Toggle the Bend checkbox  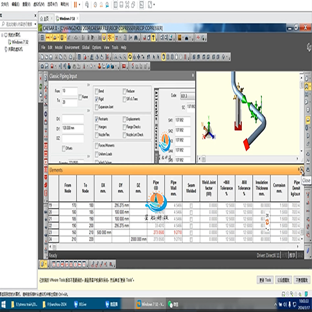(96, 91)
